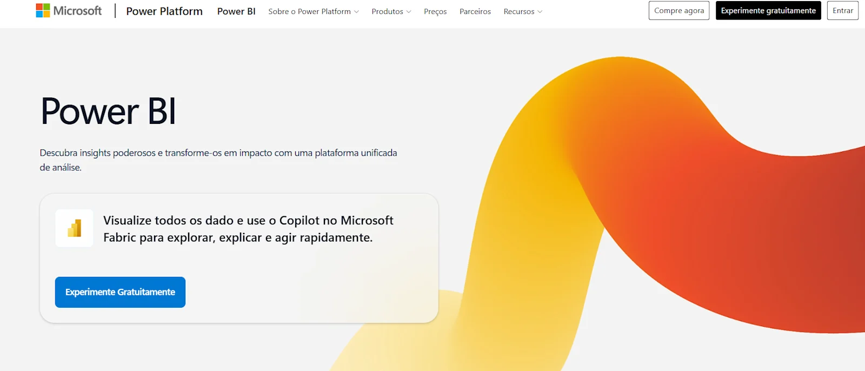The height and width of the screenshot is (371, 865).
Task: Go to the Power BI nav link
Action: pos(236,11)
